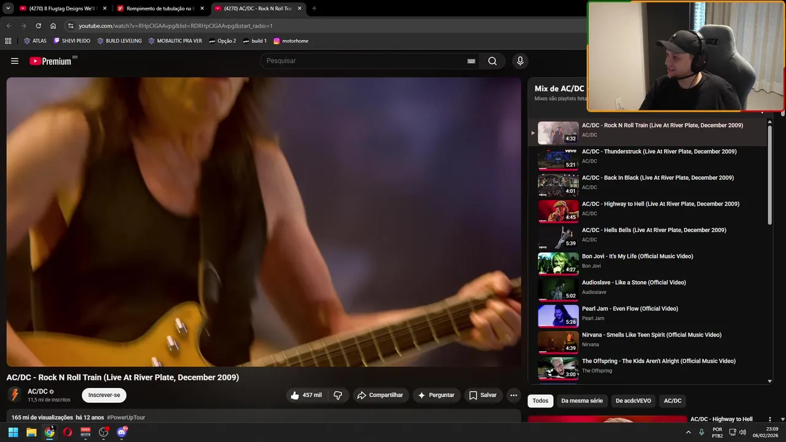Go back in browser

(9, 26)
